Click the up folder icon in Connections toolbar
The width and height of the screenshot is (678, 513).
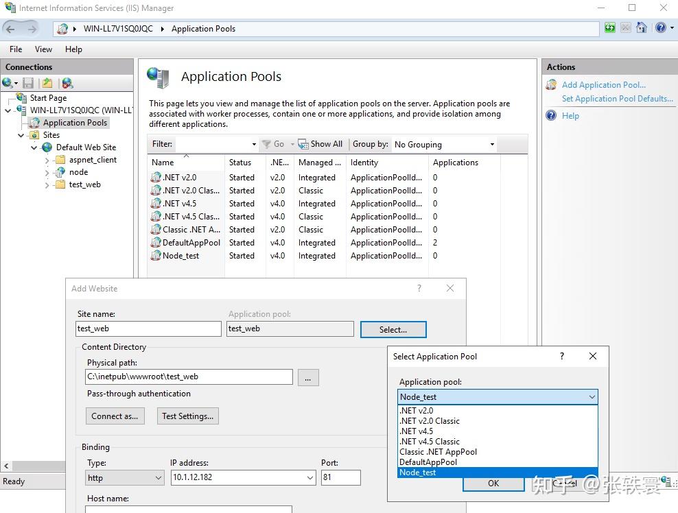(46, 82)
